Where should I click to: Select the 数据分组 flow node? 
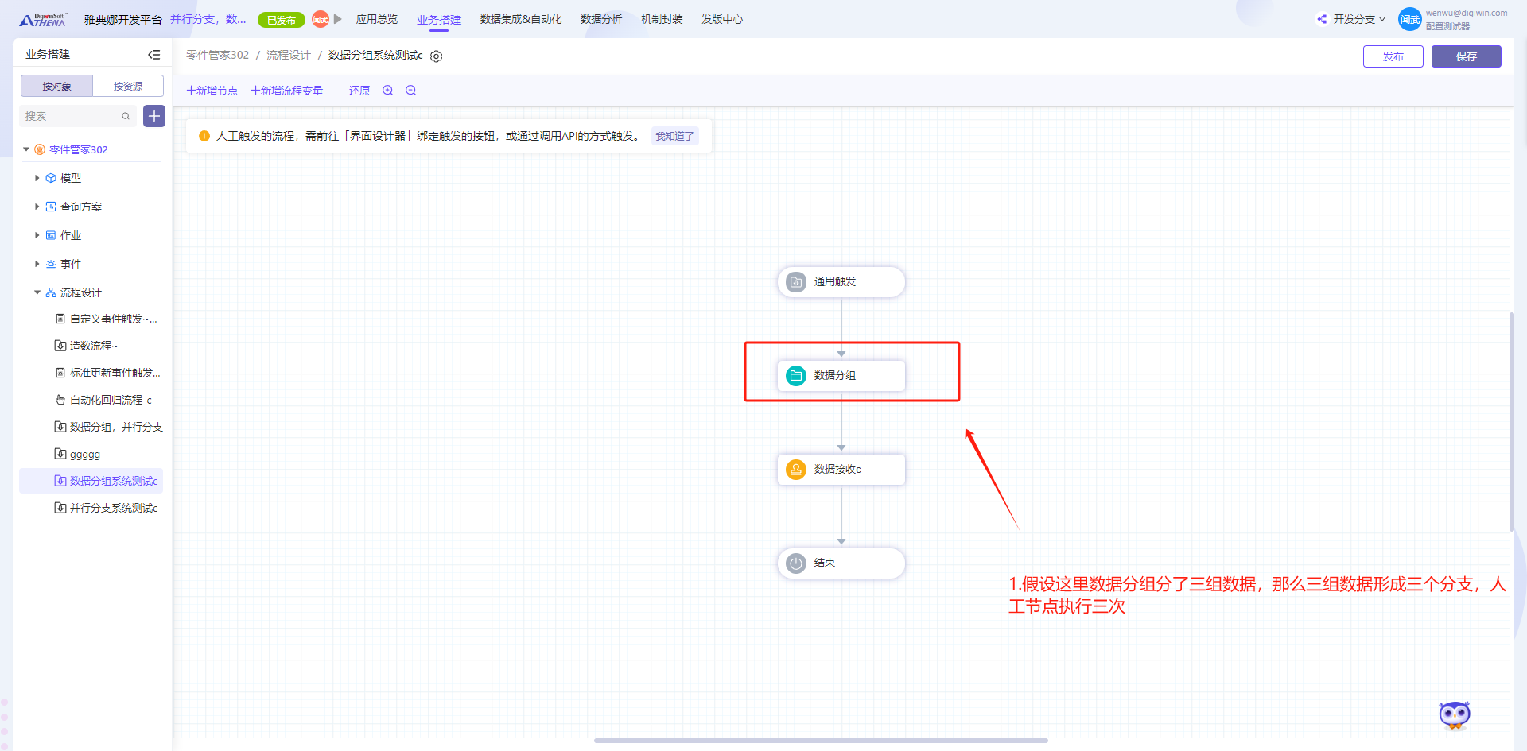click(x=841, y=376)
